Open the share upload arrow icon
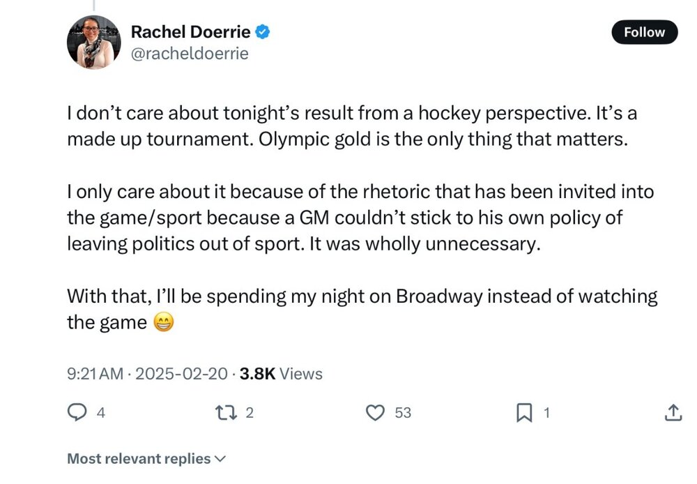 [x=673, y=413]
